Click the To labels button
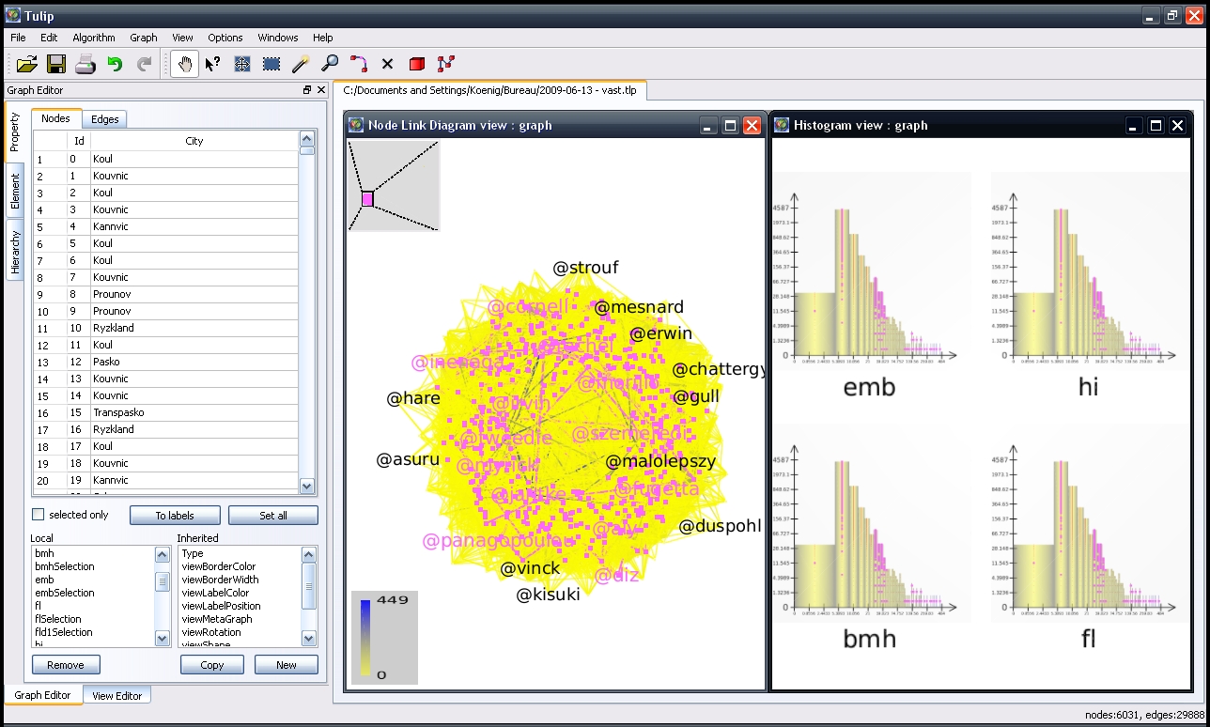Screen dimensions: 1210x727 point(175,516)
